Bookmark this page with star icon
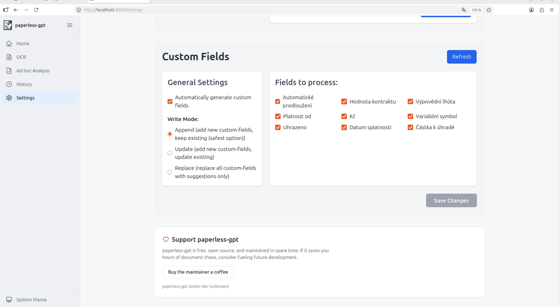Image resolution: width=560 pixels, height=307 pixels. (x=489, y=10)
